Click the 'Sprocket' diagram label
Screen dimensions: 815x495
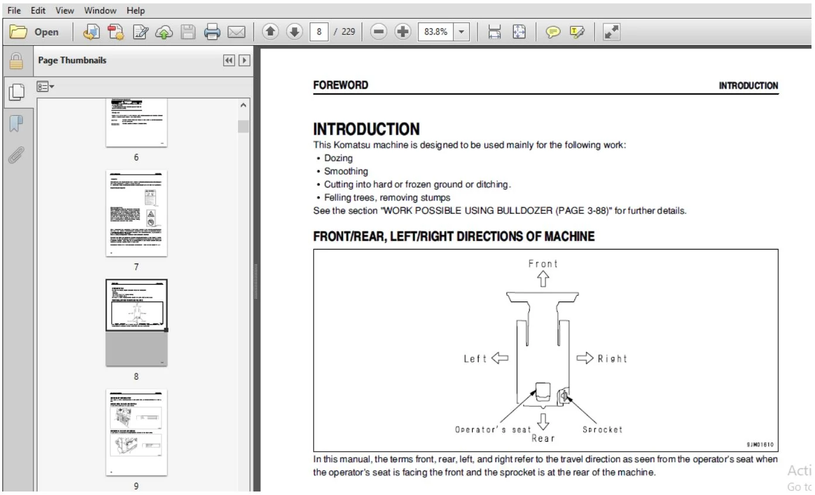pos(603,430)
